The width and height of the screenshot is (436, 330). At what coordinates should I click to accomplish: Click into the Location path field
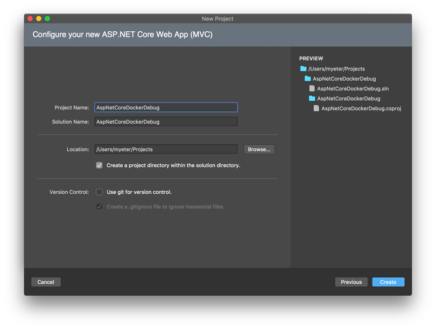point(166,149)
